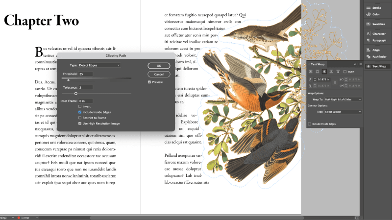Click the red preflight error indicator

19,218
